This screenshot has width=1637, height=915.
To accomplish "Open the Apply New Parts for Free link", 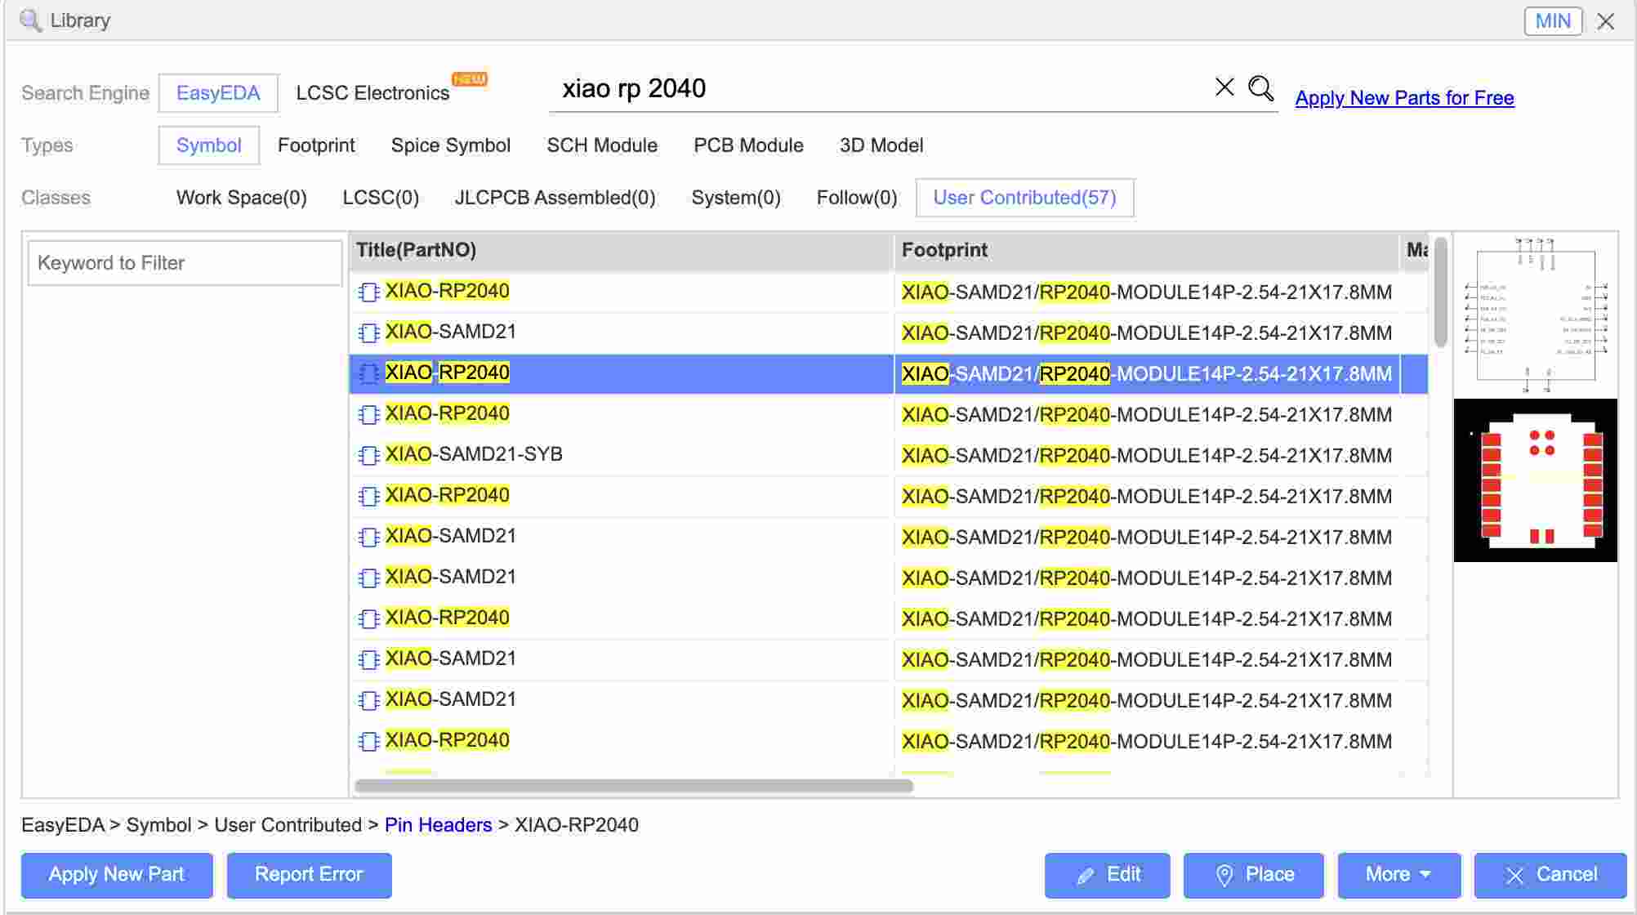I will click(x=1404, y=98).
